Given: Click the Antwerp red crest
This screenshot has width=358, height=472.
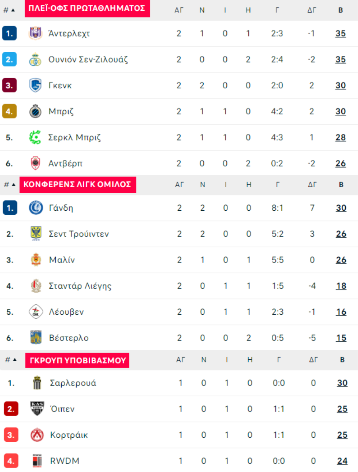Looking at the screenshot, I should [35, 163].
